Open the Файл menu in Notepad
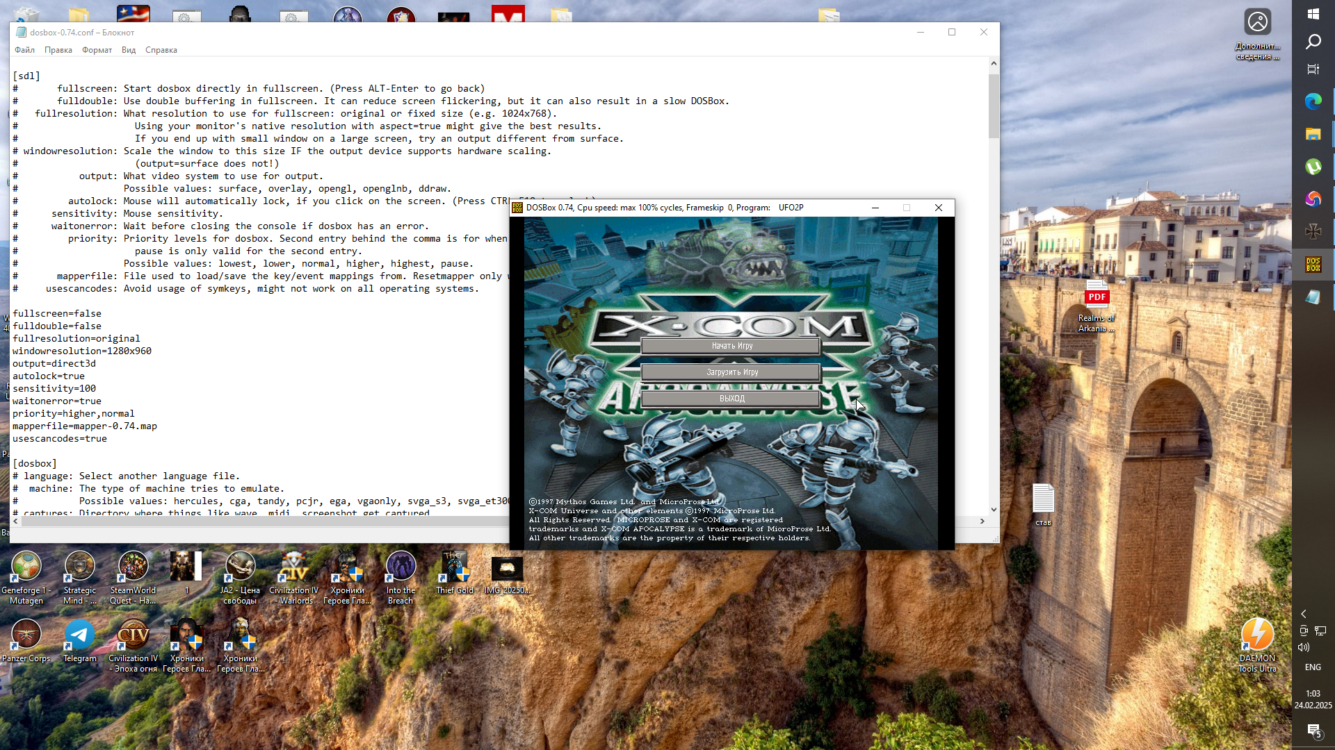Viewport: 1335px width, 750px height. point(24,50)
